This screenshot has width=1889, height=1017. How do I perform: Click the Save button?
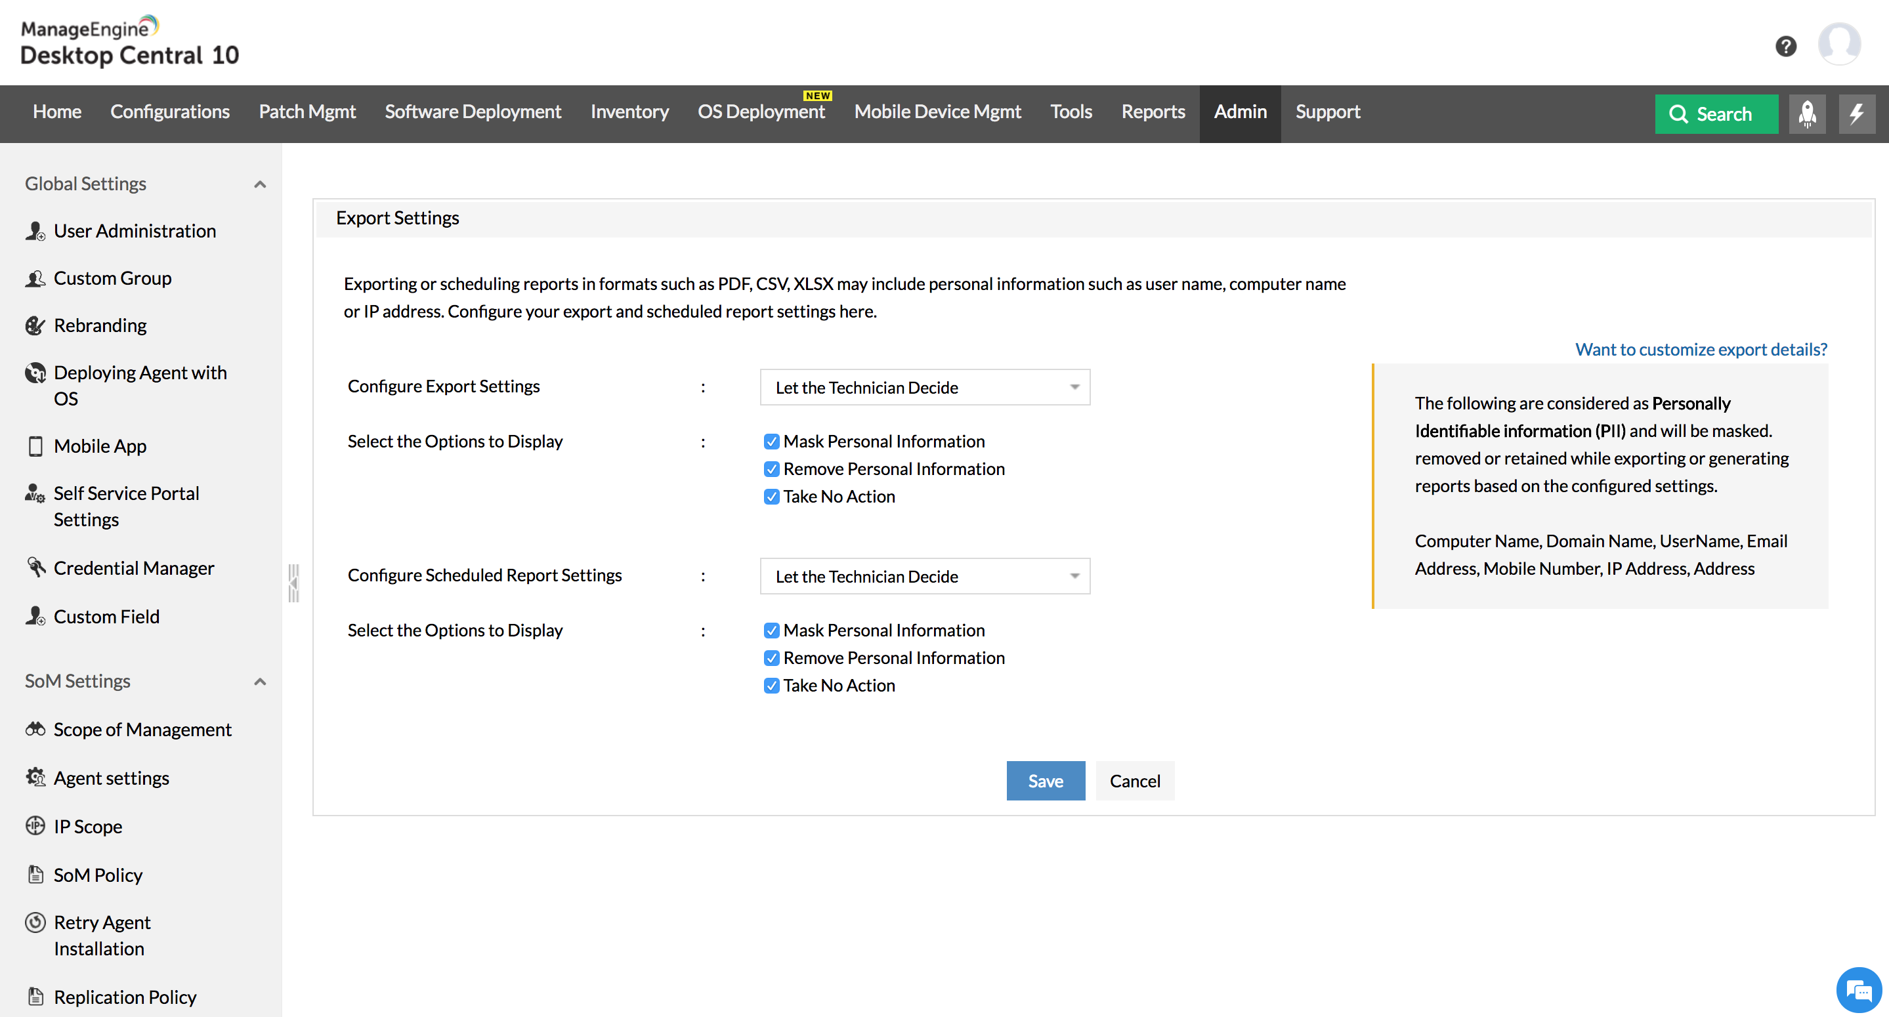1045,781
